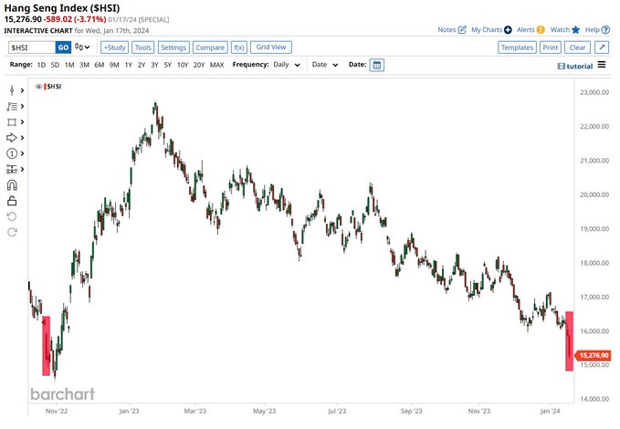Select the 5Y range
Viewport: 620px width, 429px height.
(x=168, y=65)
